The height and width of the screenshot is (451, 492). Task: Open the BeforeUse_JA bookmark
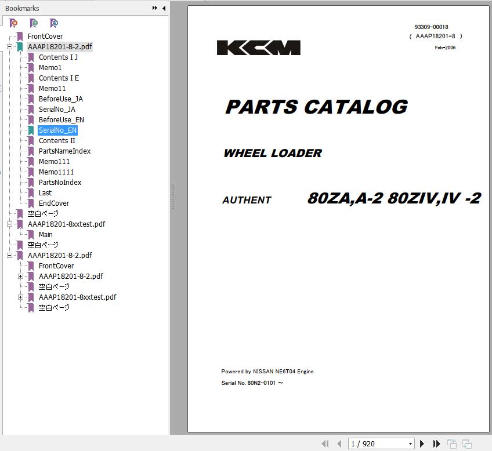click(x=61, y=99)
